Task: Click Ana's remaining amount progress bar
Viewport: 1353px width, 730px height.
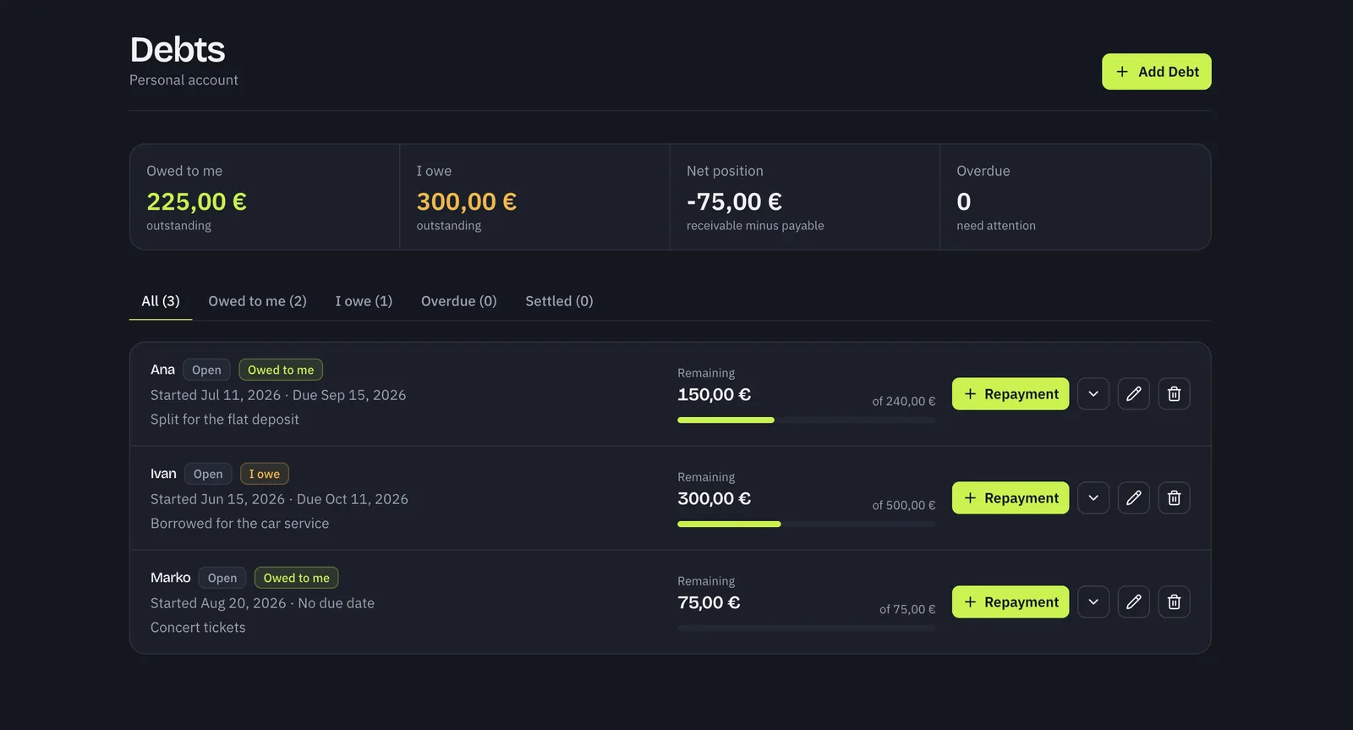Action: 807,420
